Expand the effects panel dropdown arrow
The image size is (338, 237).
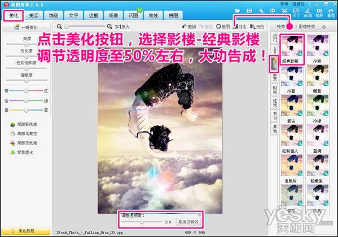[324, 27]
